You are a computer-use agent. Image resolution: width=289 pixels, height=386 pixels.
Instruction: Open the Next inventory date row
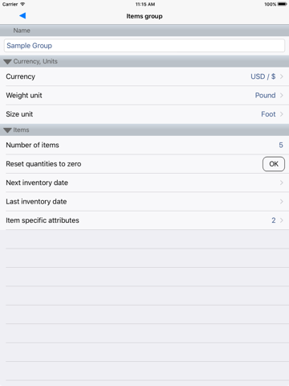(144, 183)
